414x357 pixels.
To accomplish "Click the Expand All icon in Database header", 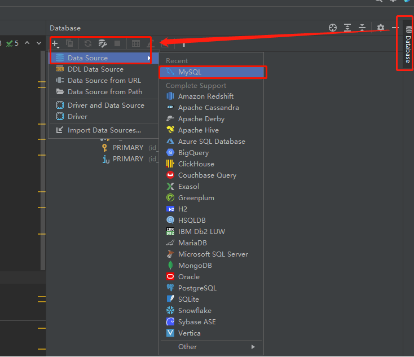I will pos(347,28).
